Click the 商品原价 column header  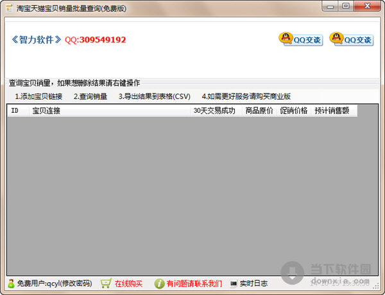pos(259,111)
